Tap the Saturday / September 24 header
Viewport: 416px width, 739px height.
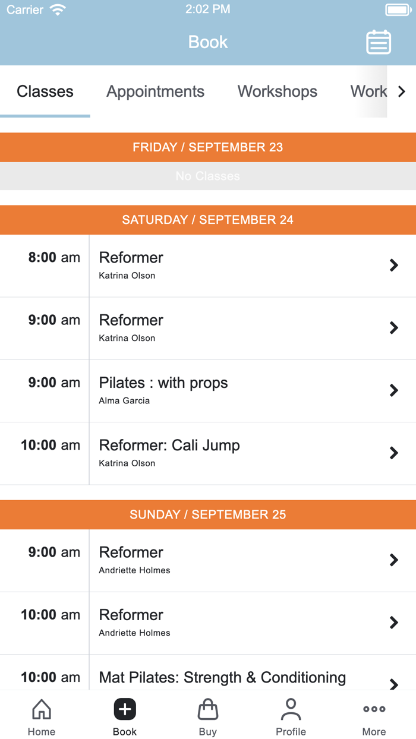208,220
